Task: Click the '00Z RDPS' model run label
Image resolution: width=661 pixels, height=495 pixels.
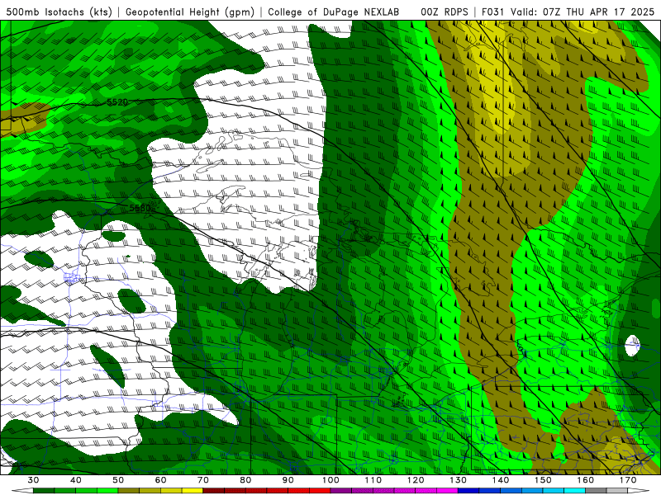Action: point(445,12)
